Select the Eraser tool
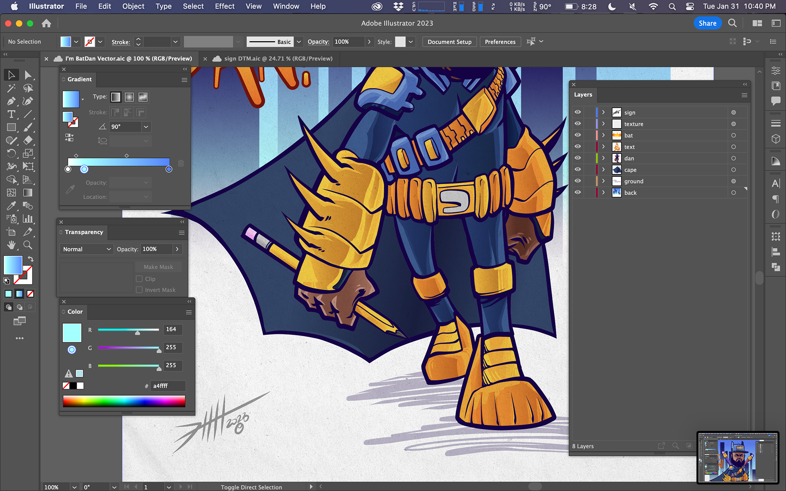This screenshot has width=786, height=491. [x=28, y=140]
